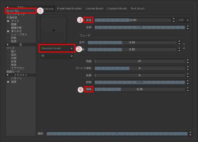Toggle the サイズ checkbox
198x142 pixels.
pos(8,21)
